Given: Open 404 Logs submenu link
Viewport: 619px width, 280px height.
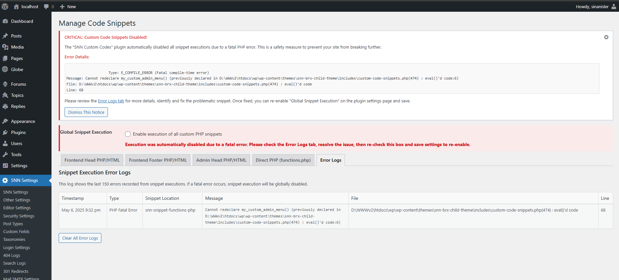Looking at the screenshot, I should [x=11, y=255].
